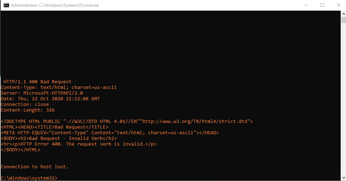The height and width of the screenshot is (181, 346).
Task: Click the 'Content-Length: 326' line
Action: click(x=28, y=110)
